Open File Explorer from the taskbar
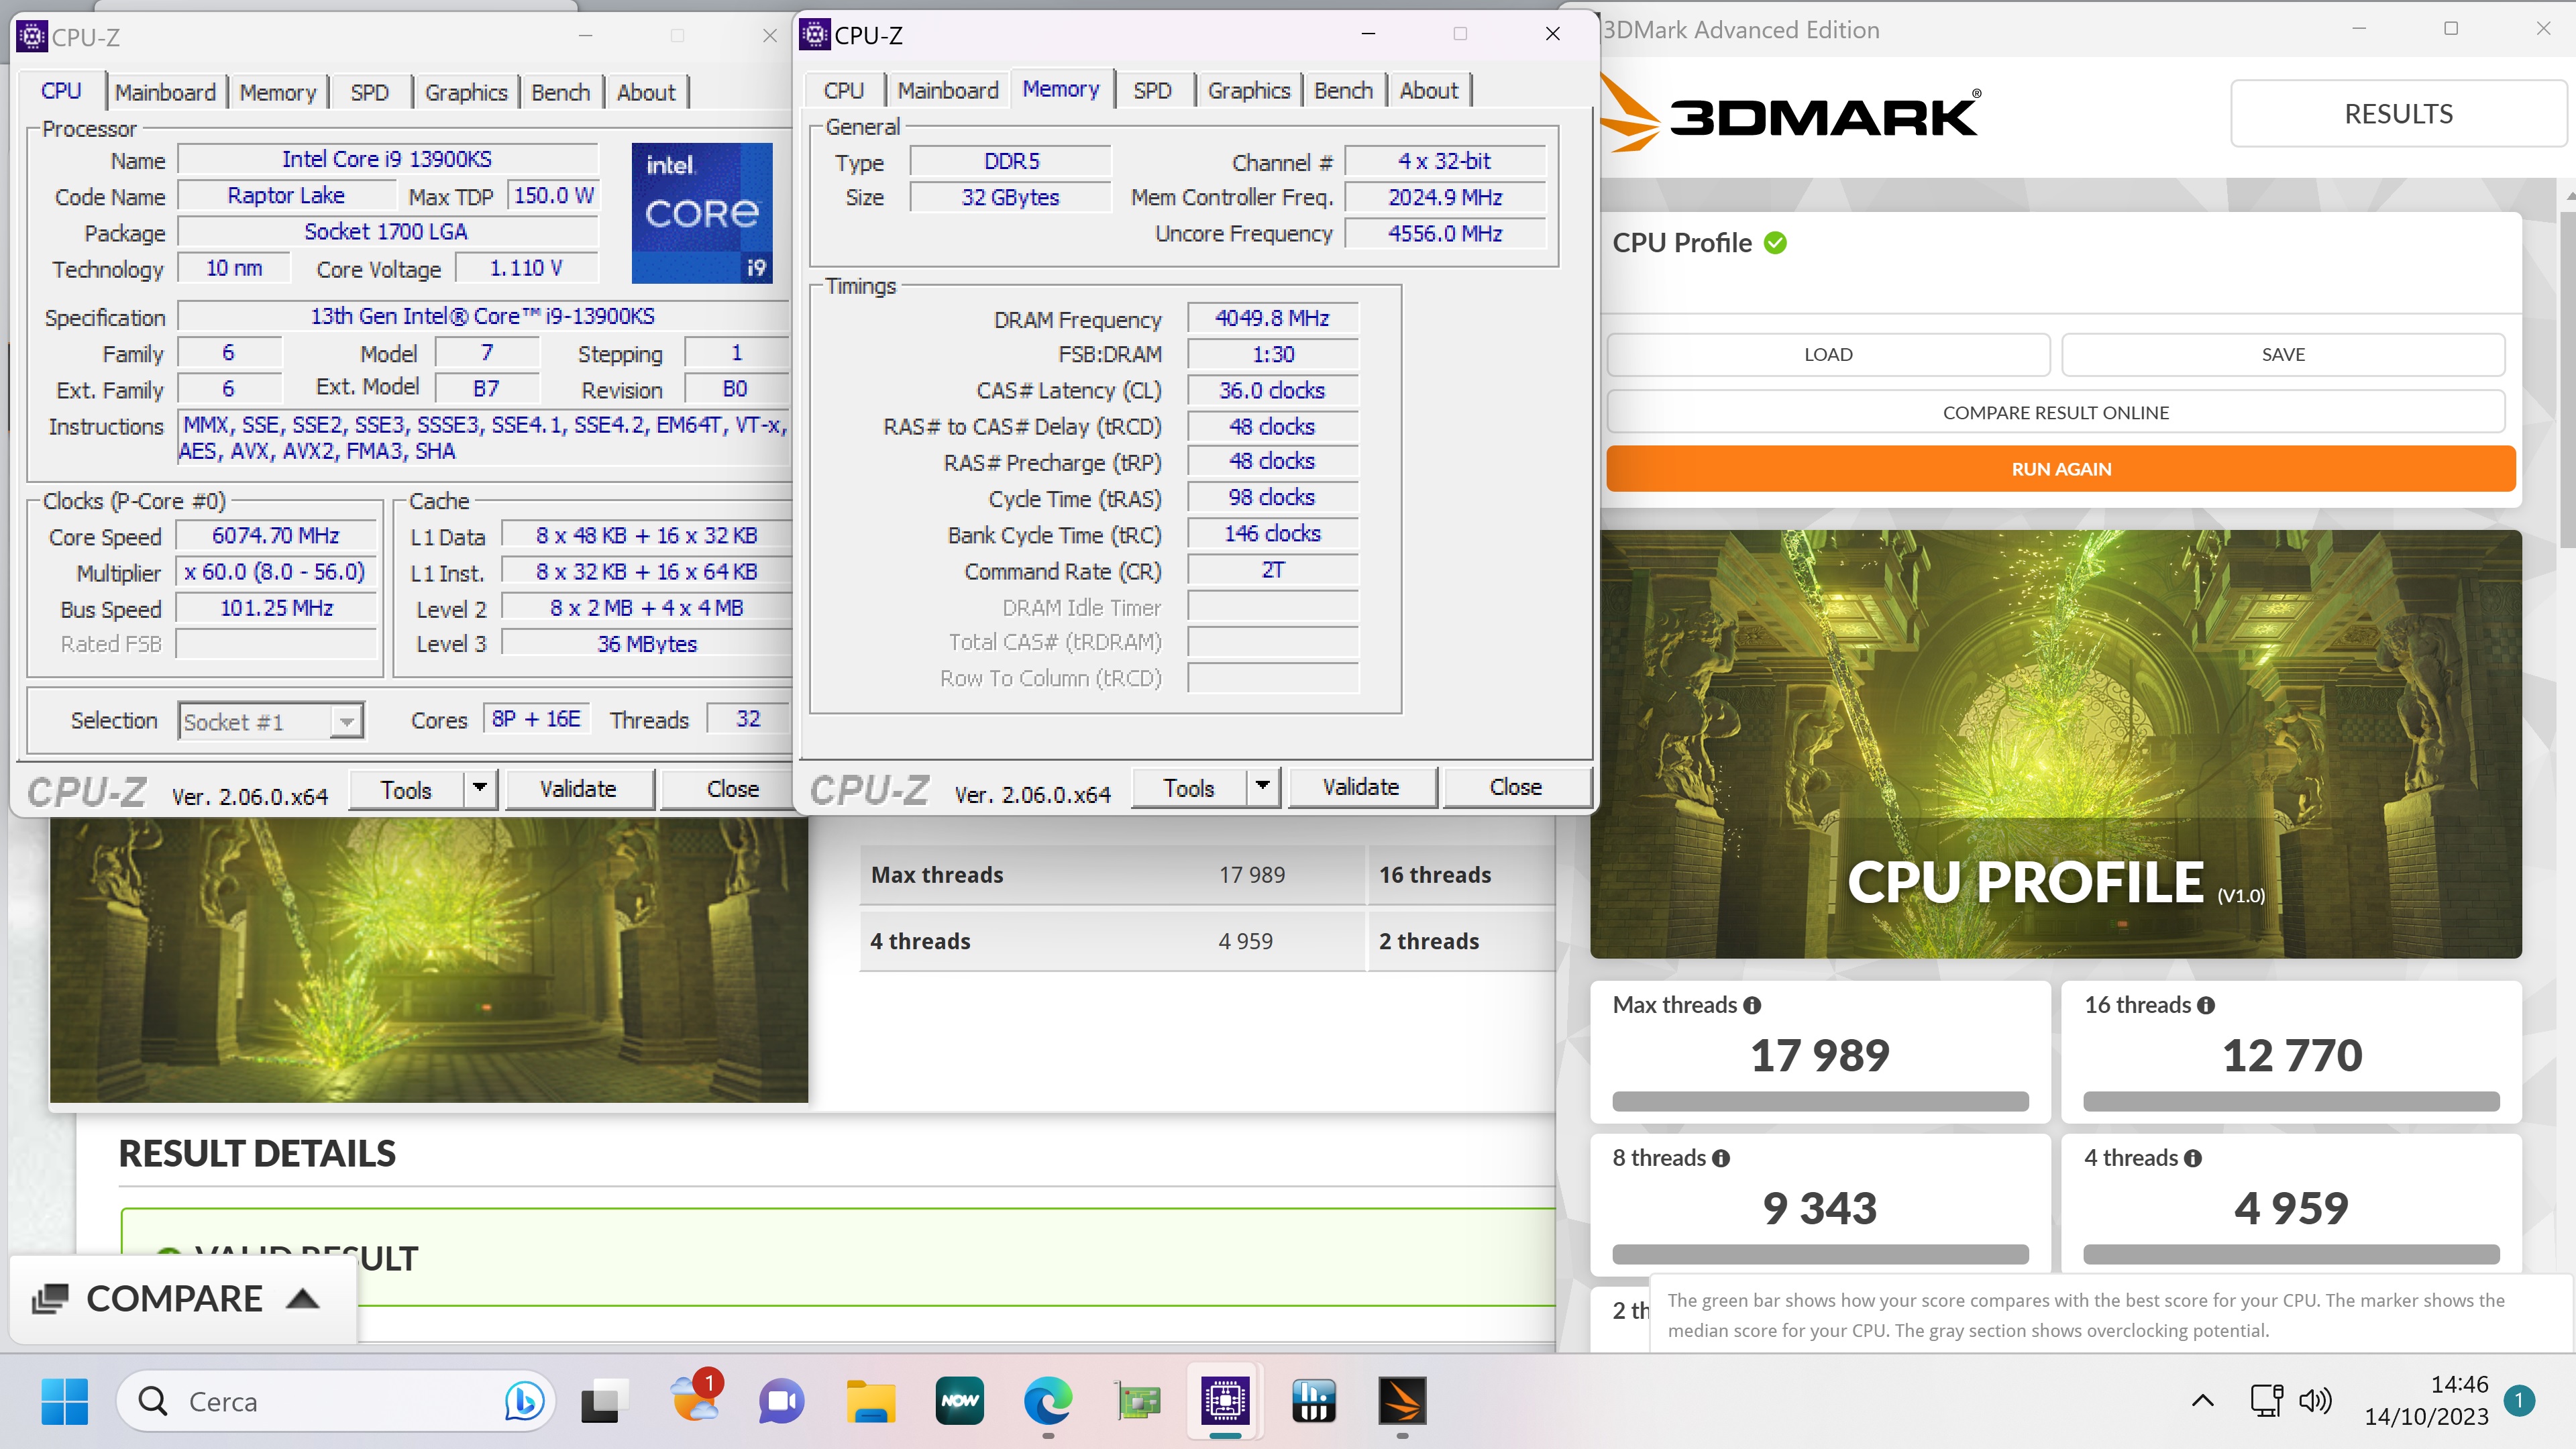 [871, 1401]
